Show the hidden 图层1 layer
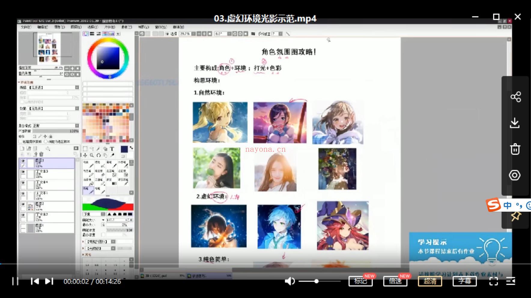The width and height of the screenshot is (531, 298). tap(23, 226)
